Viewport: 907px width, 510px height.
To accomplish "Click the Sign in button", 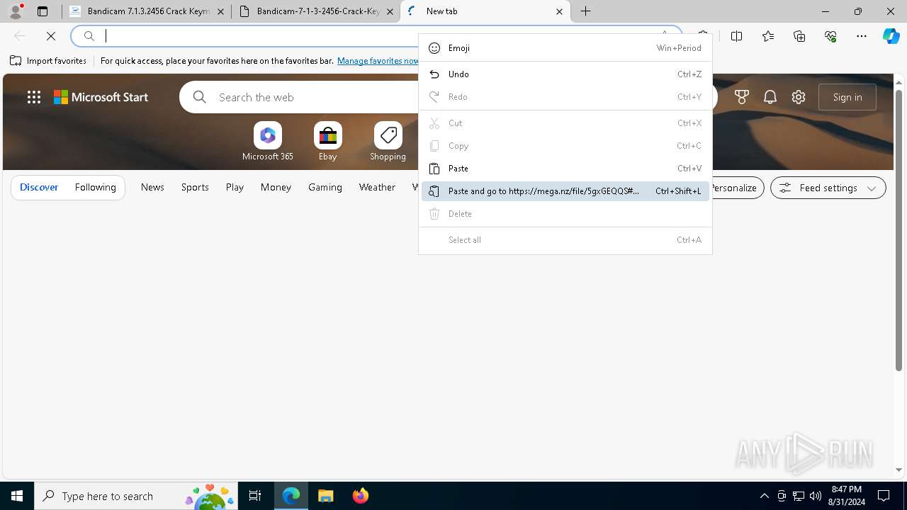I will pyautogui.click(x=847, y=97).
